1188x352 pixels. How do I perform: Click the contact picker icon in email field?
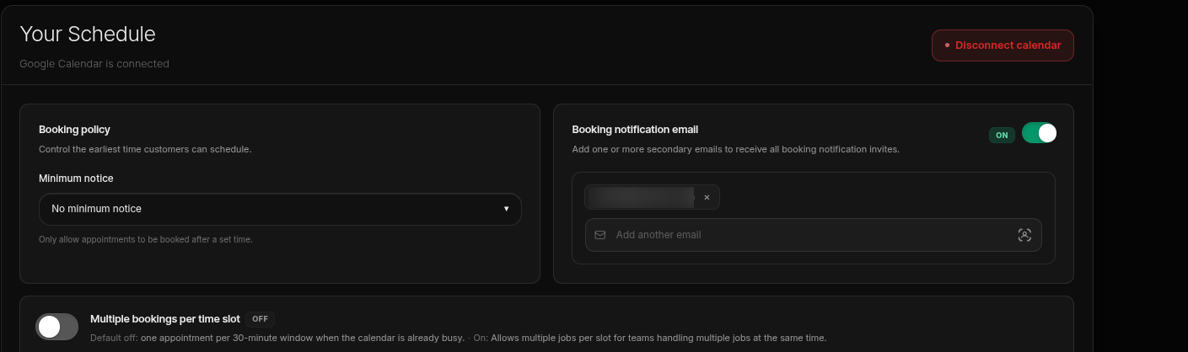click(1024, 235)
